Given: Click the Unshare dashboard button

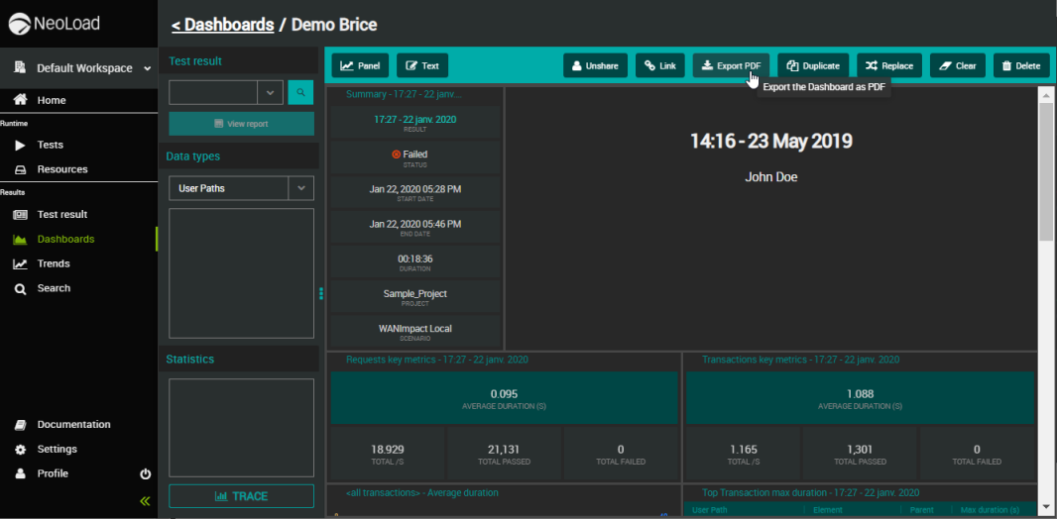Looking at the screenshot, I should [595, 66].
